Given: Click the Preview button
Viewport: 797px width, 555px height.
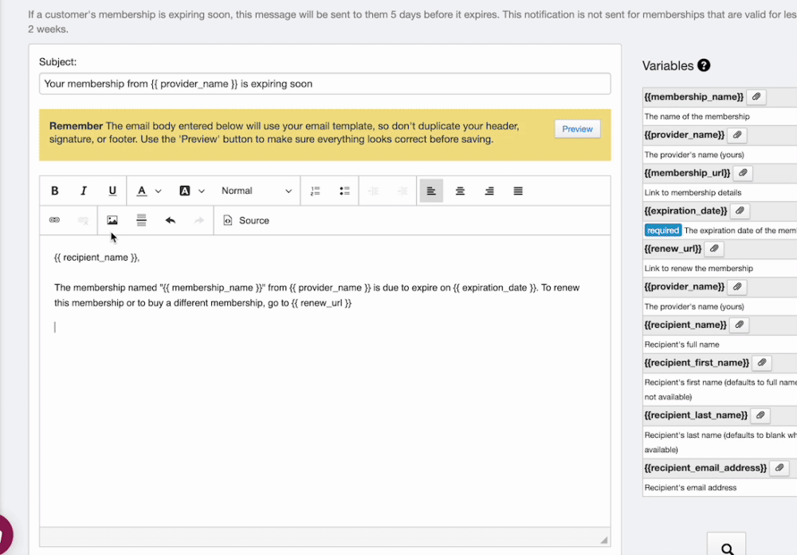Looking at the screenshot, I should click(577, 129).
